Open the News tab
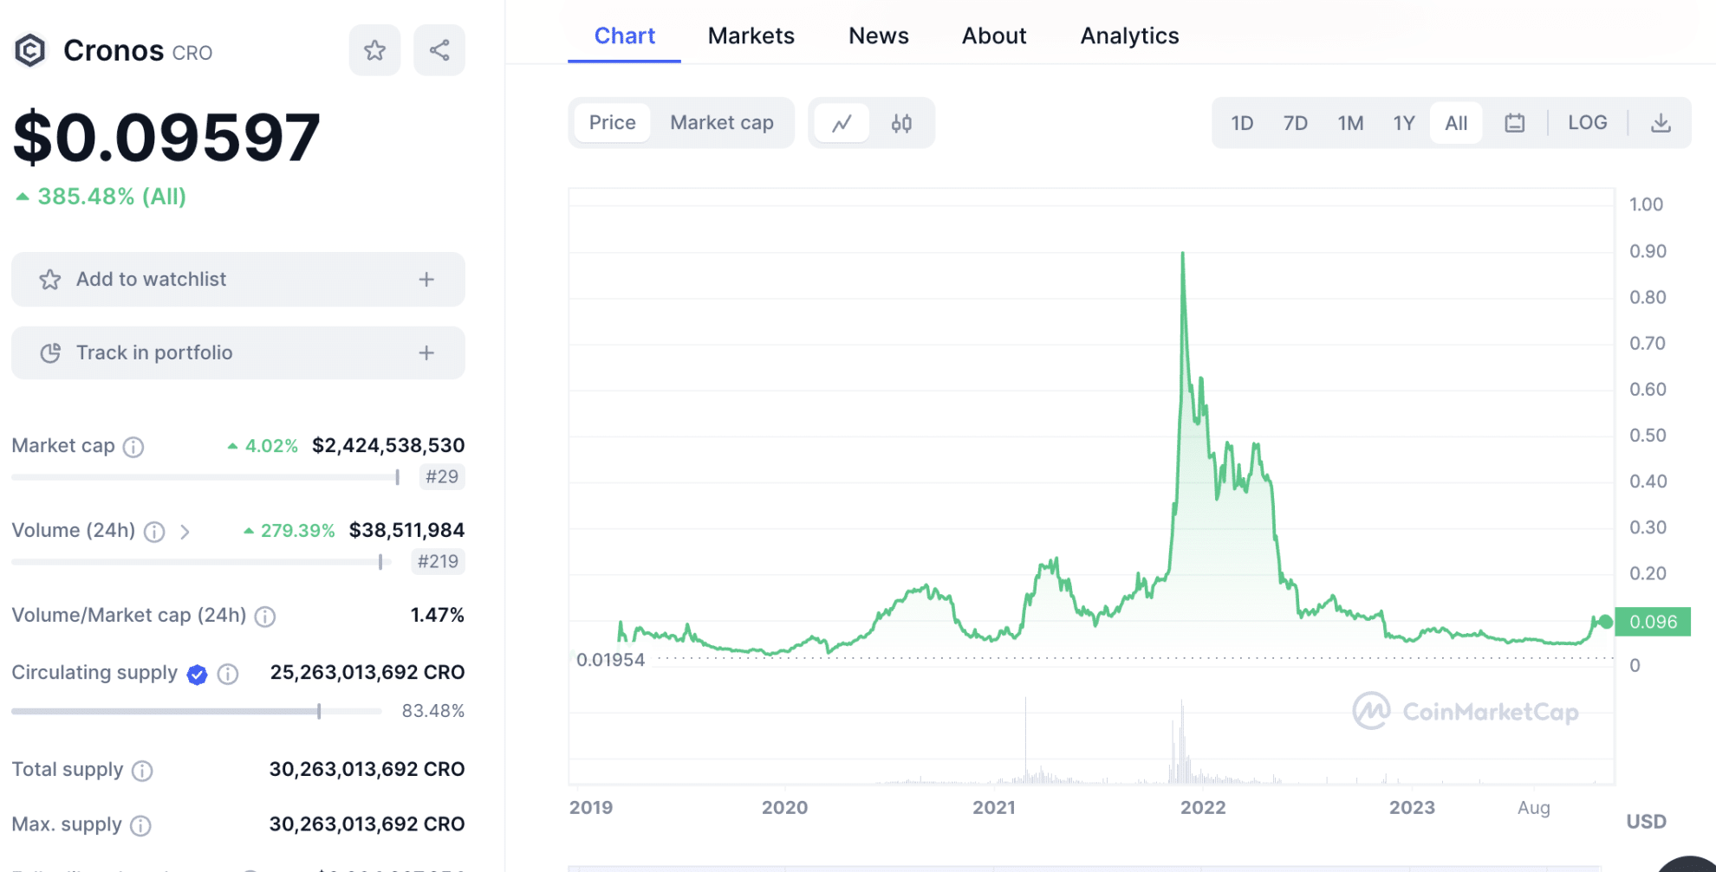 tap(879, 36)
